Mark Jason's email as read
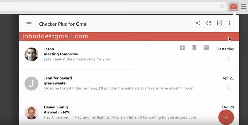The image size is (248, 125). 206,47
